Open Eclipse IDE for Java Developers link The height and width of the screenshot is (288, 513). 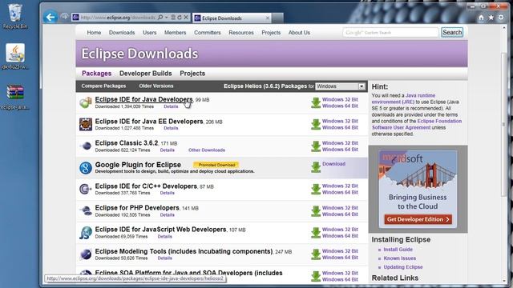[x=143, y=99]
